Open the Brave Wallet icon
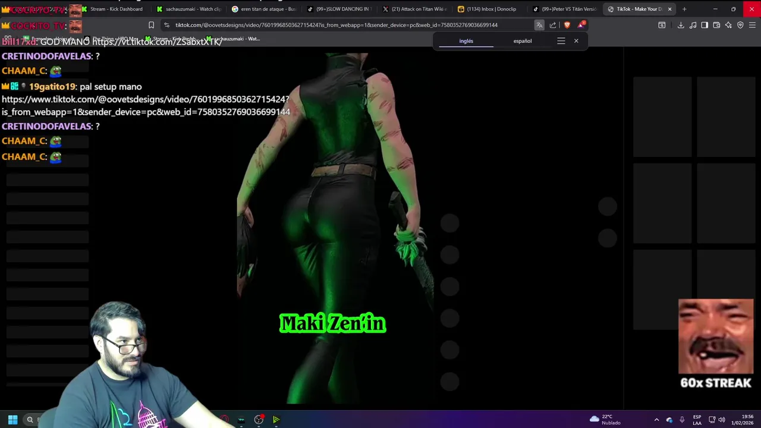 [716, 25]
